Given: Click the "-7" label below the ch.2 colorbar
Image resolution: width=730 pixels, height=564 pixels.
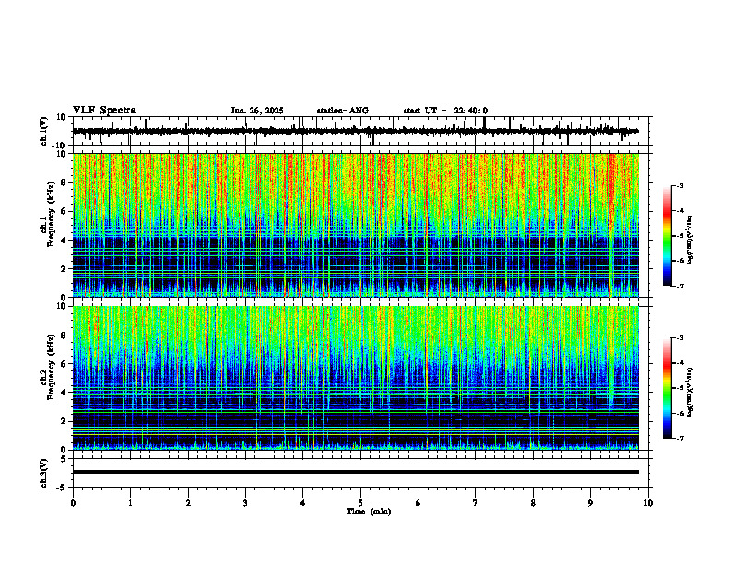Looking at the screenshot, I should click(679, 438).
